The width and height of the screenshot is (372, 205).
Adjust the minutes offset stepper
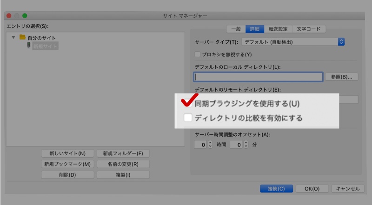(246, 144)
